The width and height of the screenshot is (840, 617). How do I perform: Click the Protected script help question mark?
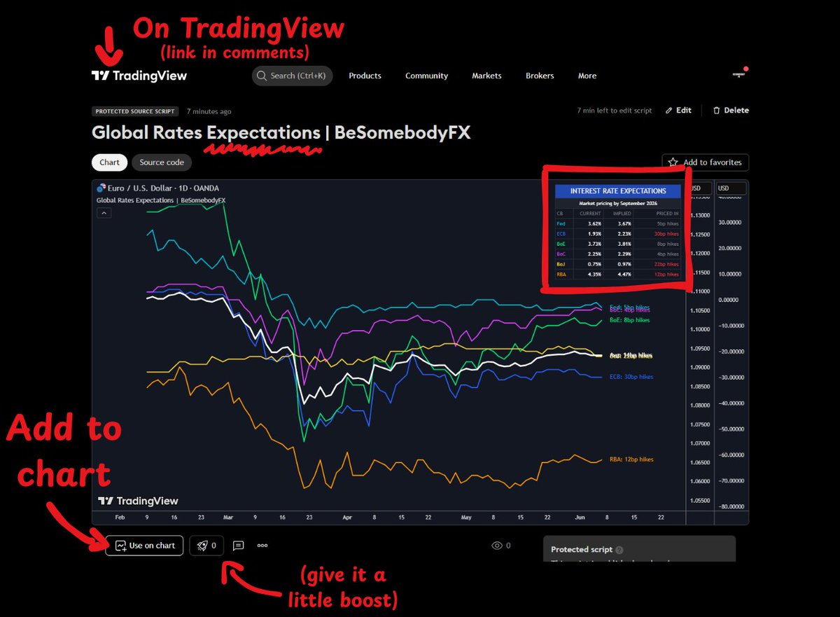click(619, 550)
